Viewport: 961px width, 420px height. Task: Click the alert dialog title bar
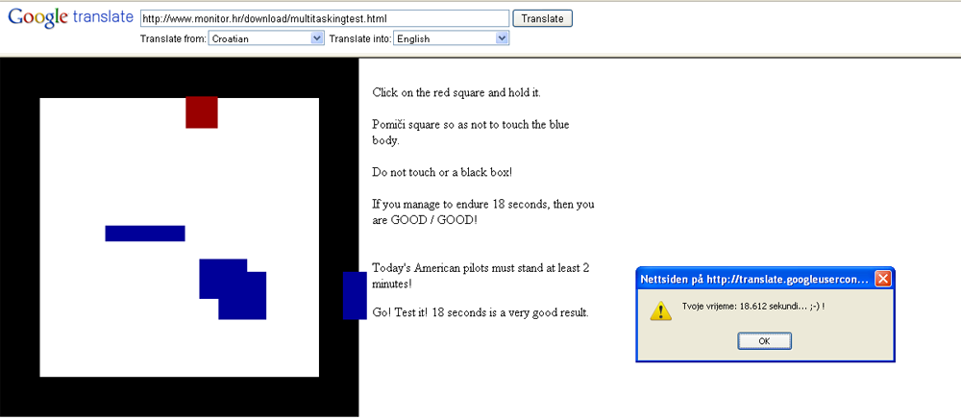(755, 279)
